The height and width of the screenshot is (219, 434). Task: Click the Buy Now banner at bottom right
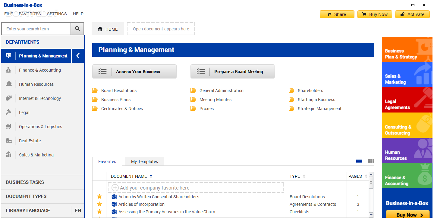pyautogui.click(x=408, y=215)
